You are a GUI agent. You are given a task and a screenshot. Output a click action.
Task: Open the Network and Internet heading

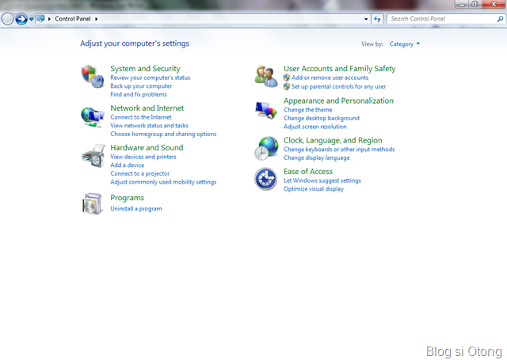(x=147, y=108)
